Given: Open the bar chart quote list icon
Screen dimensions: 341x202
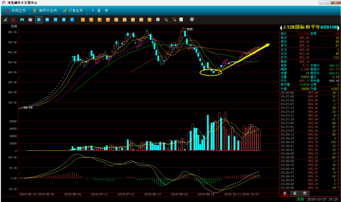Looking at the screenshot, I should pos(5,20).
